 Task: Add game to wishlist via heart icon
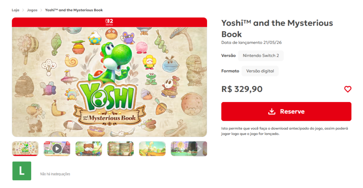click(x=347, y=89)
